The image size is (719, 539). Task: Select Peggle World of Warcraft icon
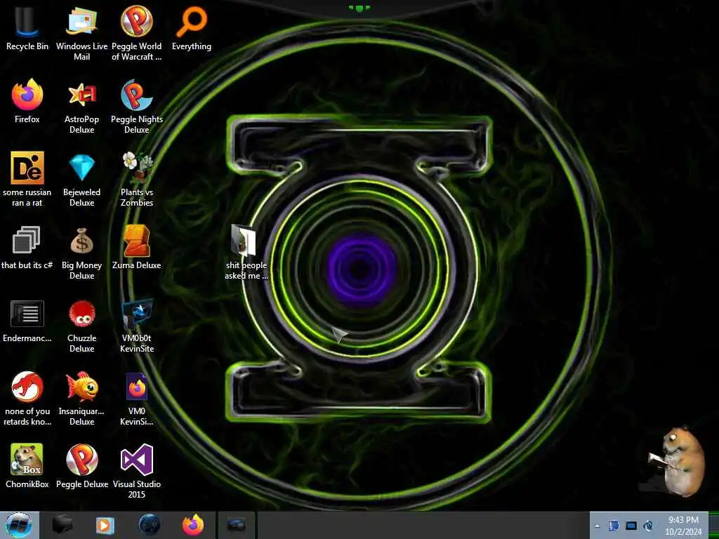coord(137,33)
